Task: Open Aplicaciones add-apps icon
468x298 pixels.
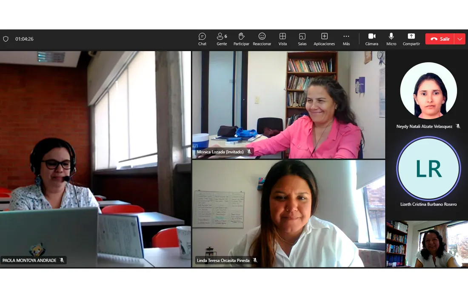Action: point(324,39)
